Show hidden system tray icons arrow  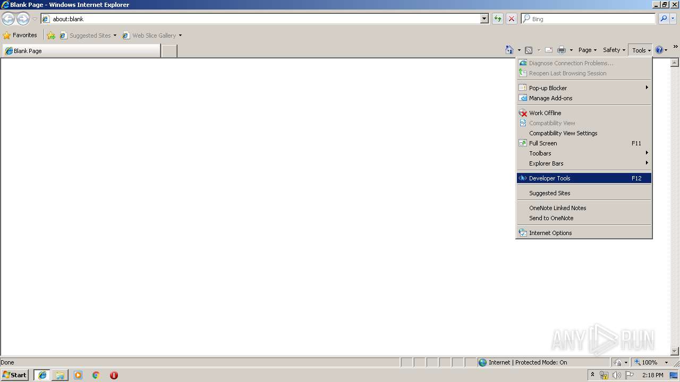tap(593, 375)
